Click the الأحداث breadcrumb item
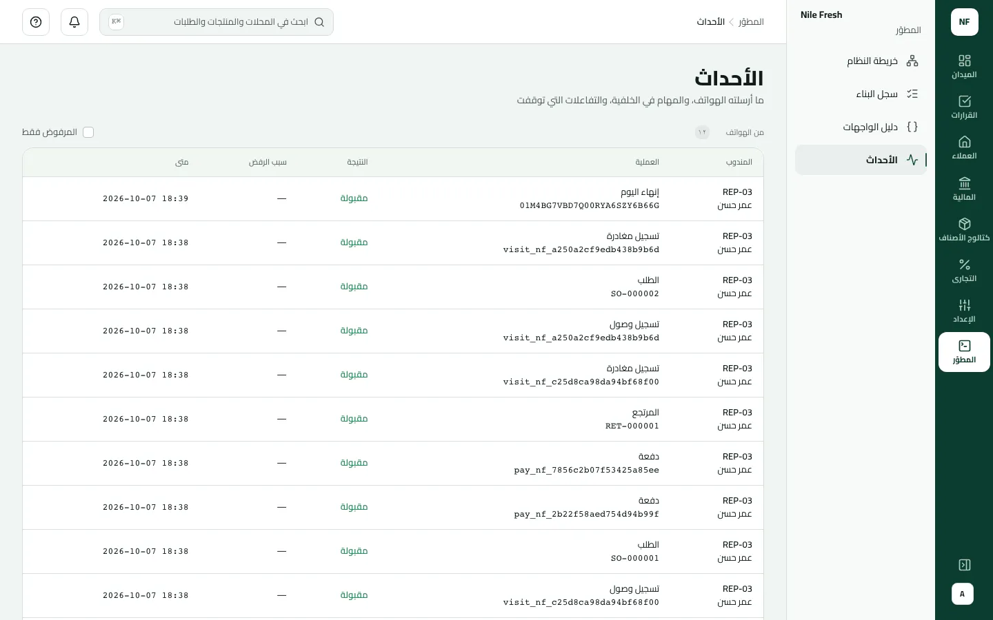Viewport: 993px width, 620px height. coord(710,22)
